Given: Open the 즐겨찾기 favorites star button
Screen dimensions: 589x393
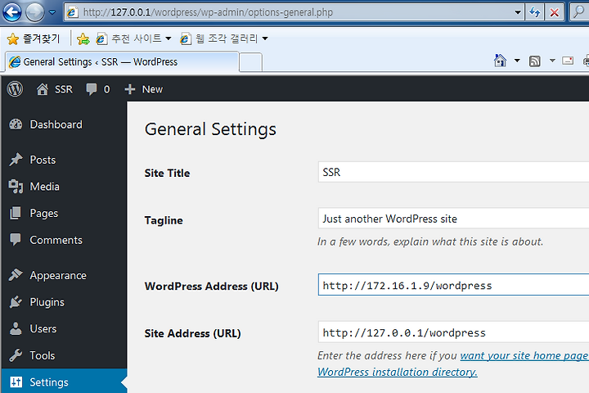Looking at the screenshot, I should 34,38.
